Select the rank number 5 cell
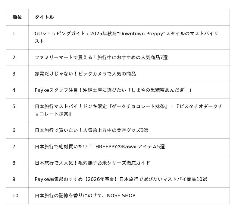The height and width of the screenshot is (213, 241). pos(14,106)
